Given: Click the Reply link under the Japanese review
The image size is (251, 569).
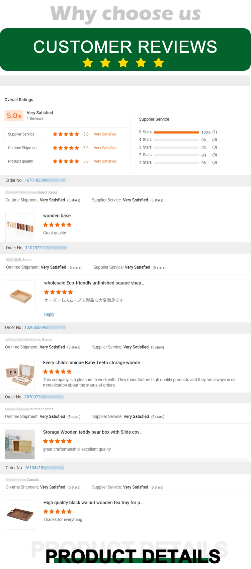Looking at the screenshot, I should [49, 314].
